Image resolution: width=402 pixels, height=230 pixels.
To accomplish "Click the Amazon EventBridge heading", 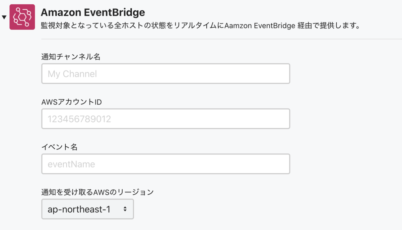I will click(93, 12).
